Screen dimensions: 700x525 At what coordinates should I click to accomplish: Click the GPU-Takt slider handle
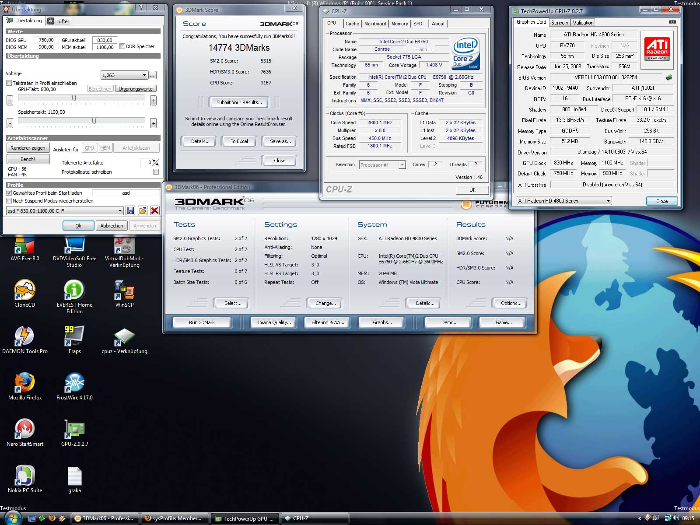pos(74,98)
